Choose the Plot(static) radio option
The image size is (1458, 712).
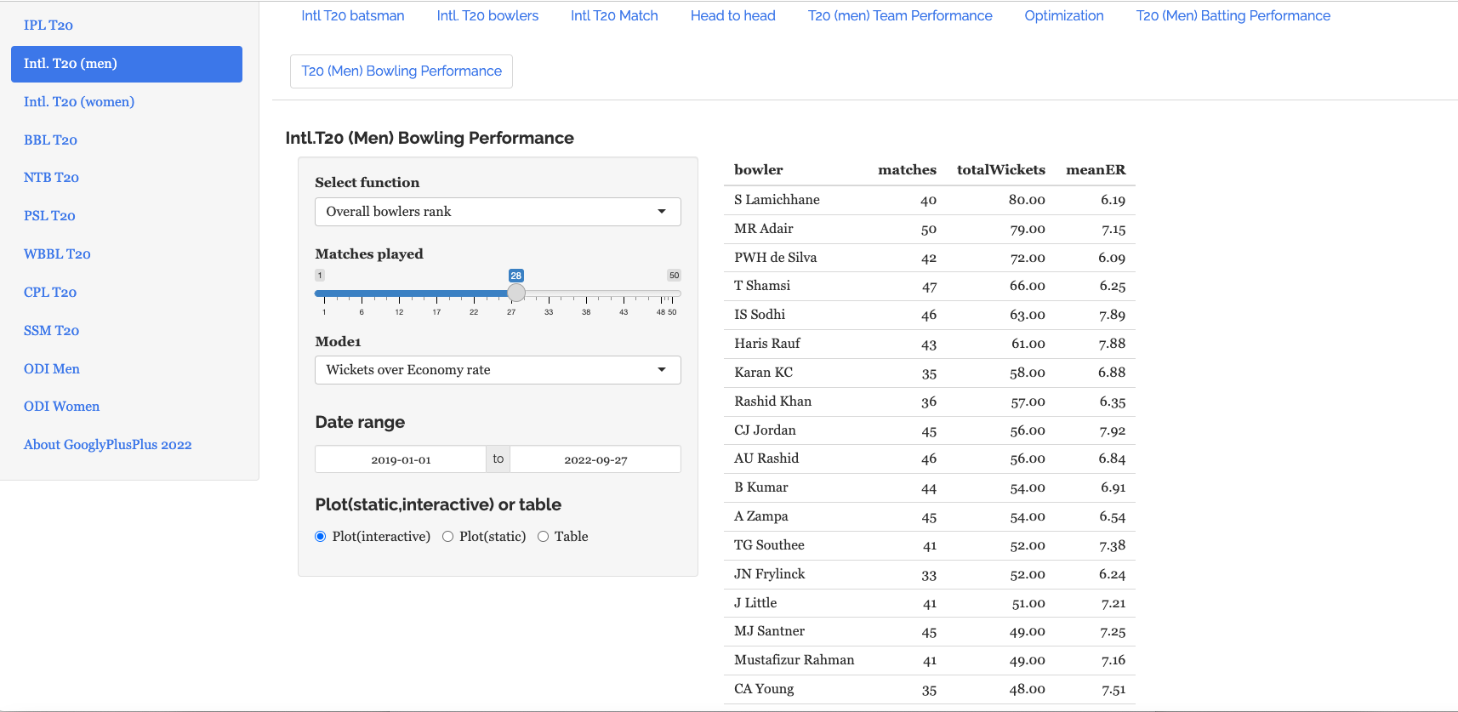click(448, 537)
